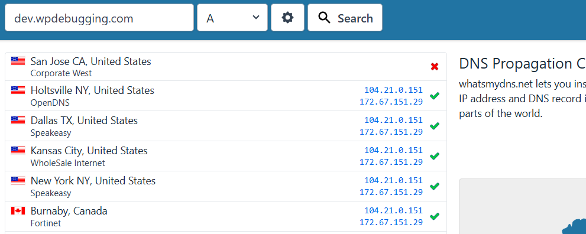Select the San Jose CA, United States text
The width and height of the screenshot is (586, 234).
[x=91, y=61]
